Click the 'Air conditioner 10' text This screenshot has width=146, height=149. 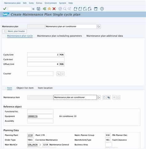[68, 116]
